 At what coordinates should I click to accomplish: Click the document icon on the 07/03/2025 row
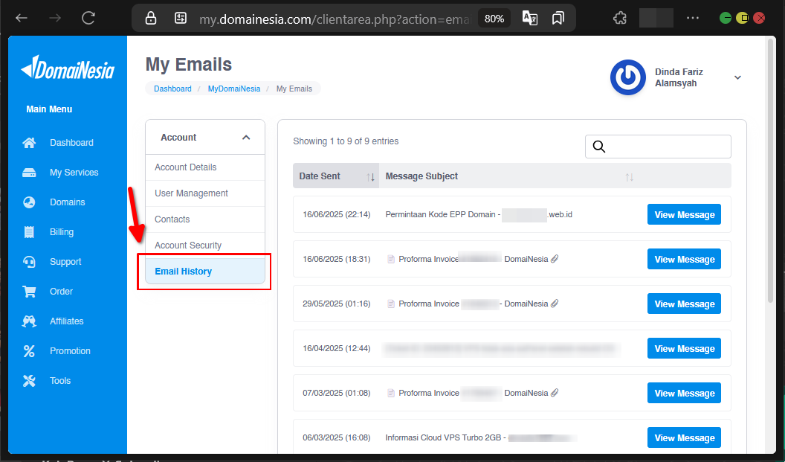pyautogui.click(x=391, y=393)
